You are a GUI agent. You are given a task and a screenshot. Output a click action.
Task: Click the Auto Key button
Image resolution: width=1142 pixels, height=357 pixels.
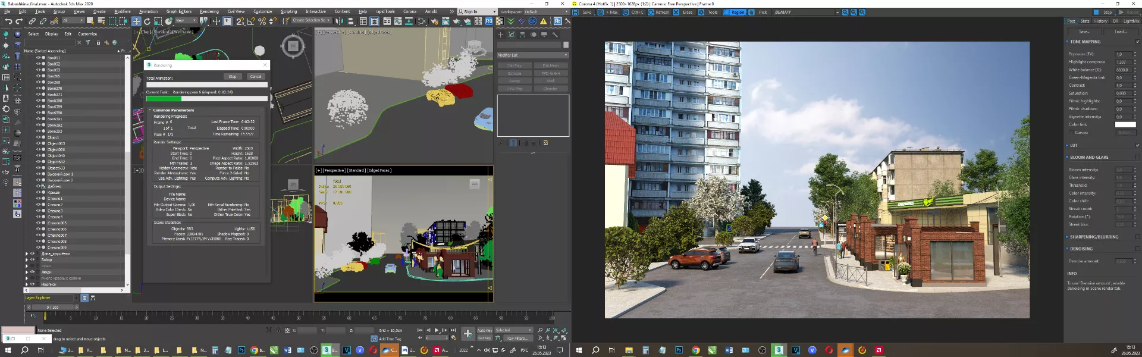[485, 330]
